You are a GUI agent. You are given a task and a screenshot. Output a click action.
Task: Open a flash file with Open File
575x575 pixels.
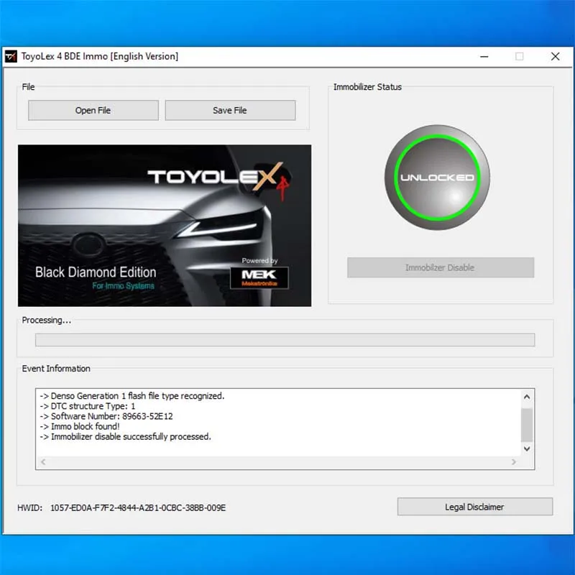point(93,110)
